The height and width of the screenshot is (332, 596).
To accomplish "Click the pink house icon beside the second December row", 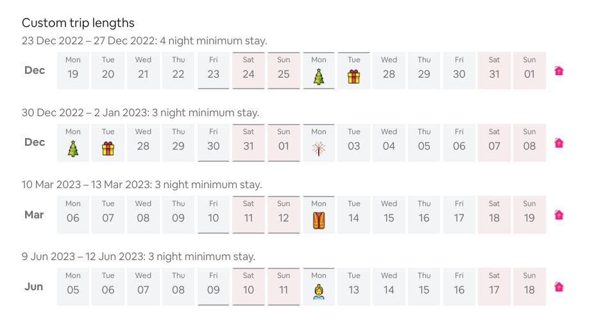I will click(x=559, y=143).
